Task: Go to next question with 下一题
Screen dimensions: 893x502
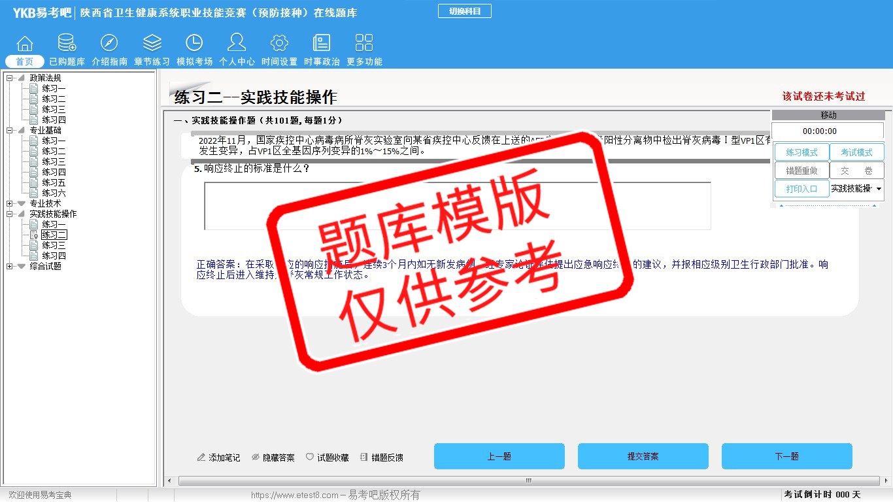Action: point(787,456)
